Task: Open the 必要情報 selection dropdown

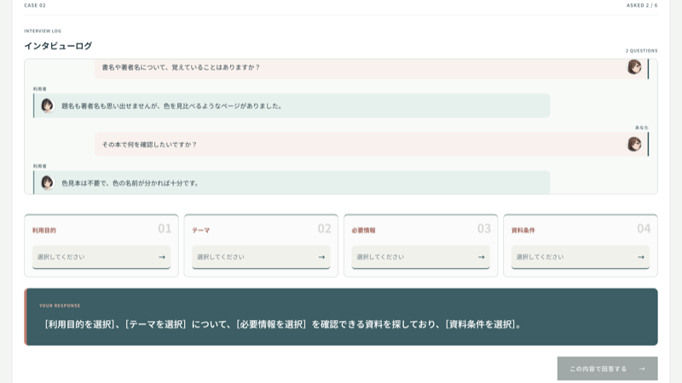Action: click(420, 257)
